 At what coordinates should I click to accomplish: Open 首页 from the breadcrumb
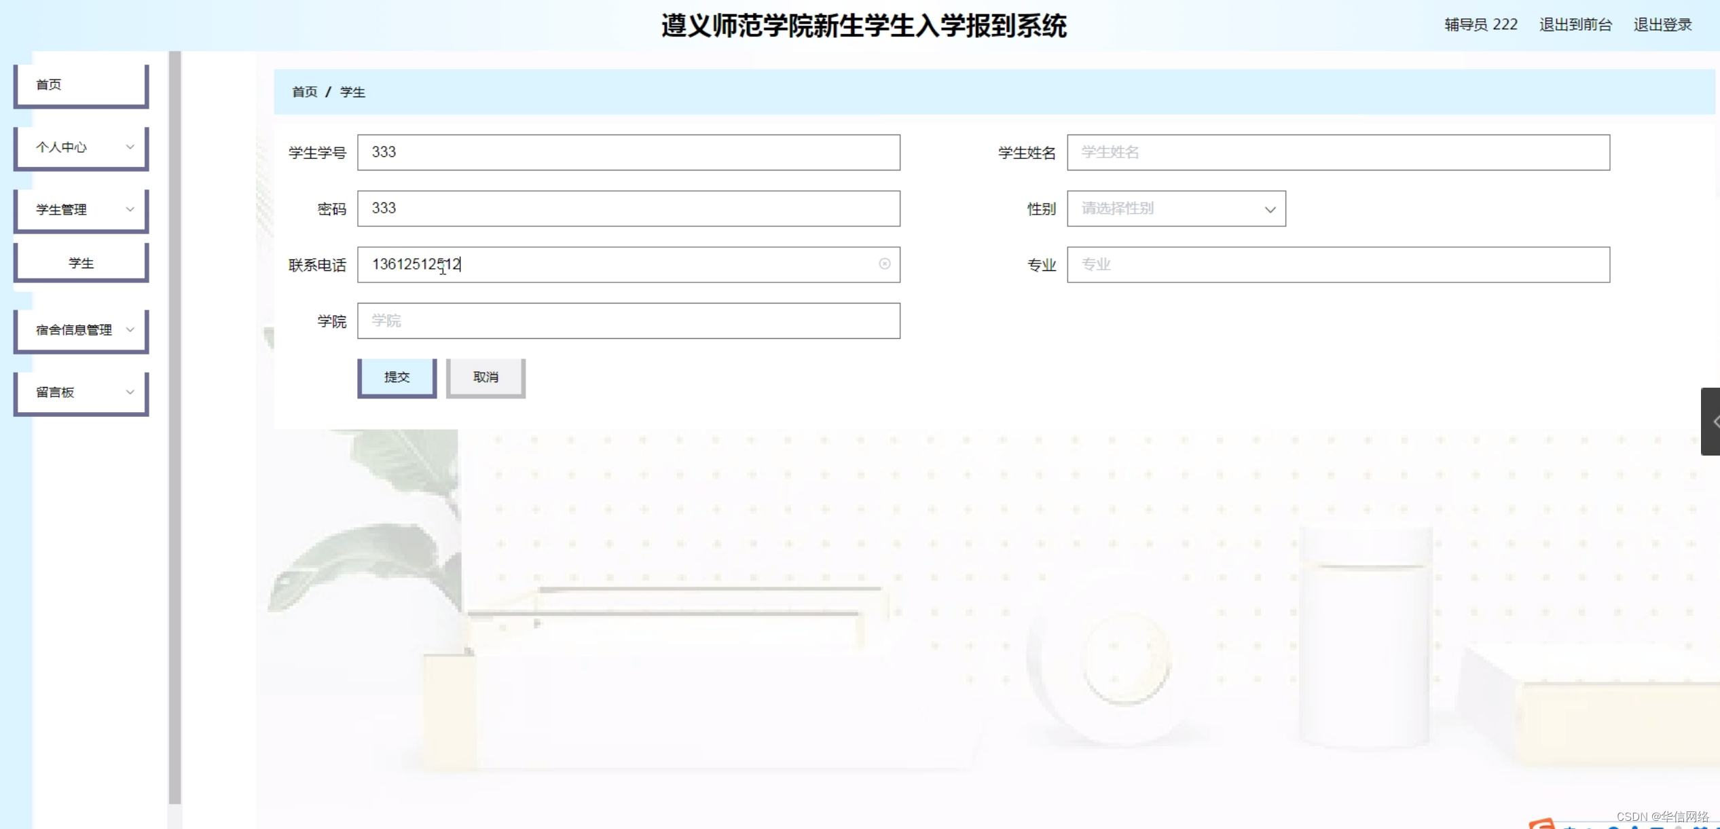pyautogui.click(x=304, y=91)
